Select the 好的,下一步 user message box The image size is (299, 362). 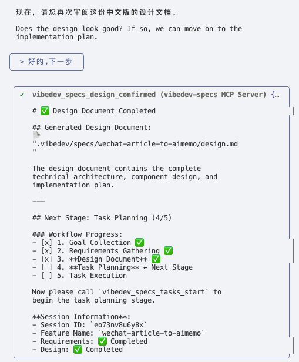46,62
